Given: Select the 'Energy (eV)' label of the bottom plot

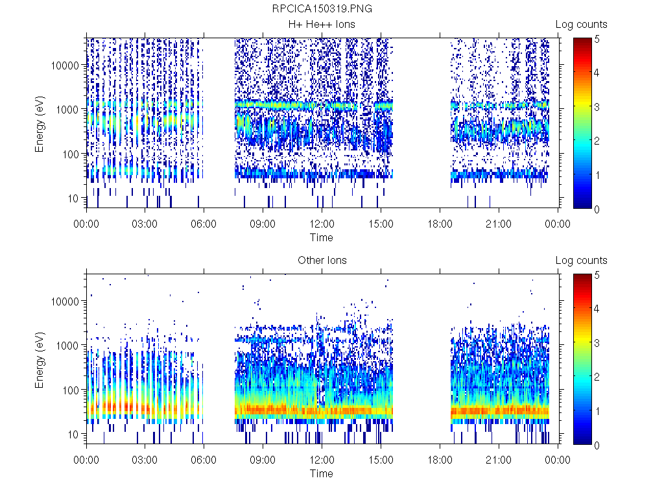Looking at the screenshot, I should coord(40,359).
